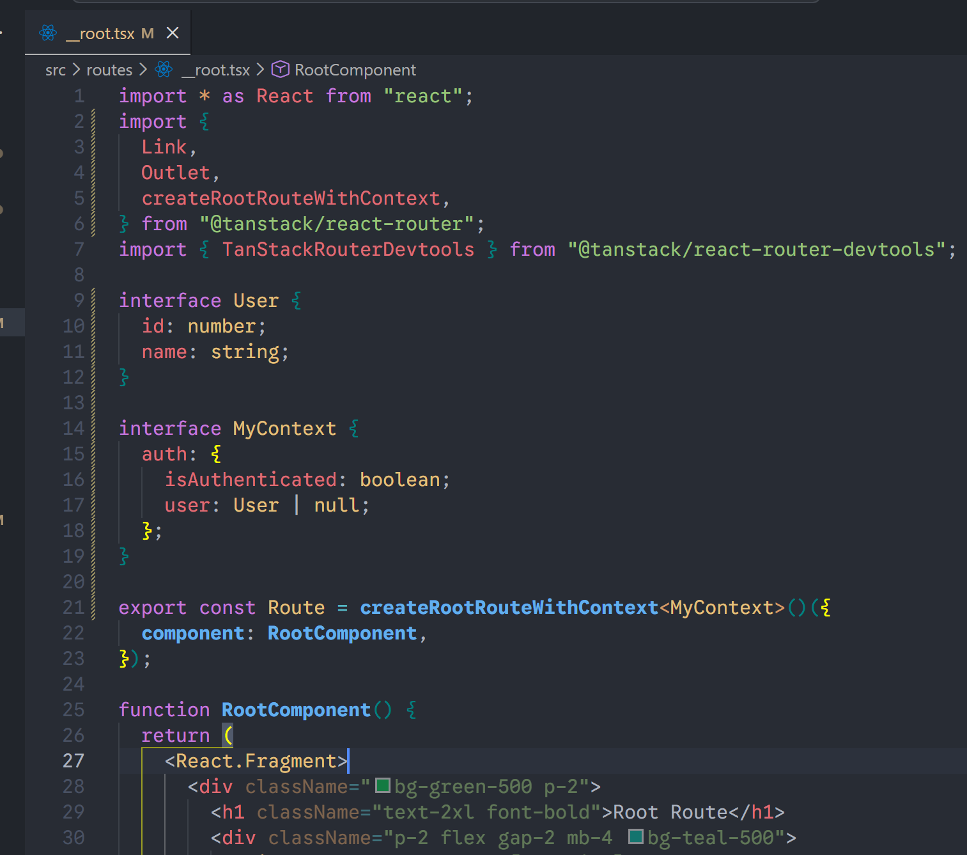
Task: Click the chevron after src in breadcrumb
Action: (x=76, y=70)
